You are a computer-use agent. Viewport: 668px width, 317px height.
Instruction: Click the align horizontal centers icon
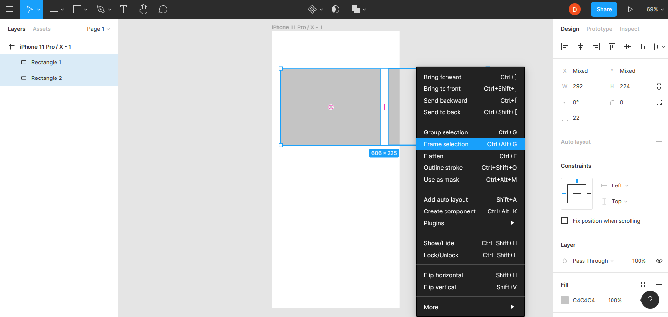[x=580, y=46]
